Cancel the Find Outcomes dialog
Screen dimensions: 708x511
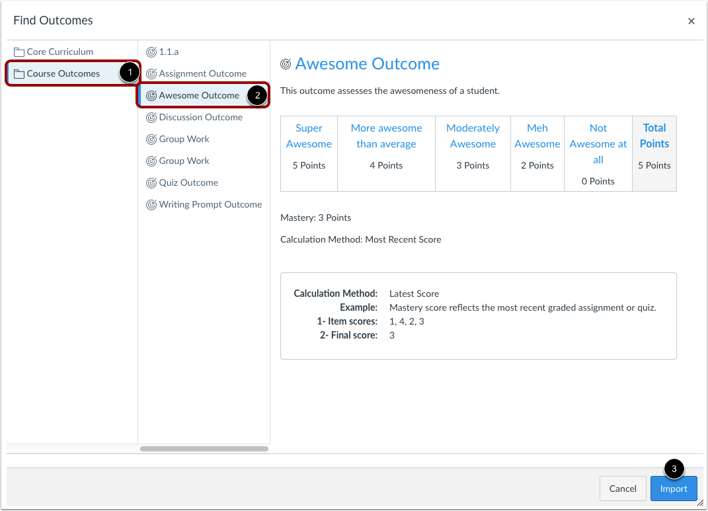pos(623,489)
